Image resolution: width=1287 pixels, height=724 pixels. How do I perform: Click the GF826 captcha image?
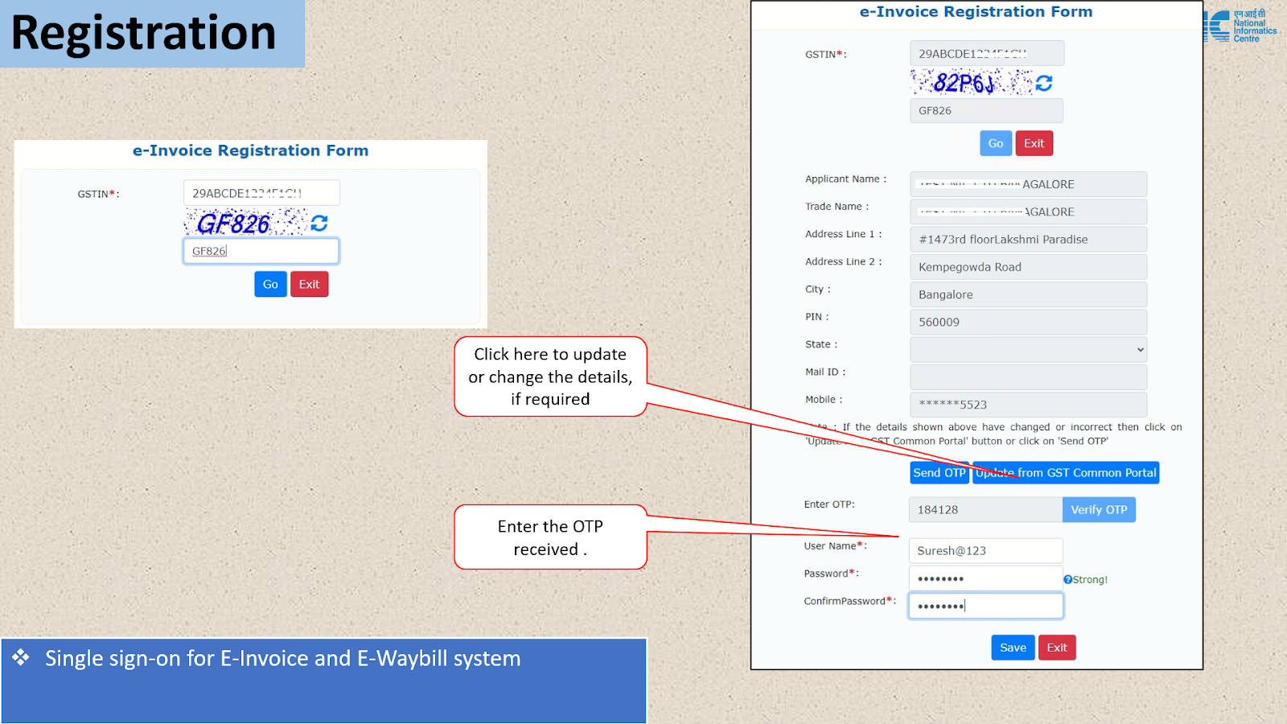(245, 223)
